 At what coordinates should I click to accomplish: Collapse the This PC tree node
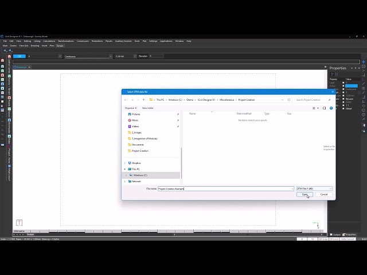coord(125,169)
